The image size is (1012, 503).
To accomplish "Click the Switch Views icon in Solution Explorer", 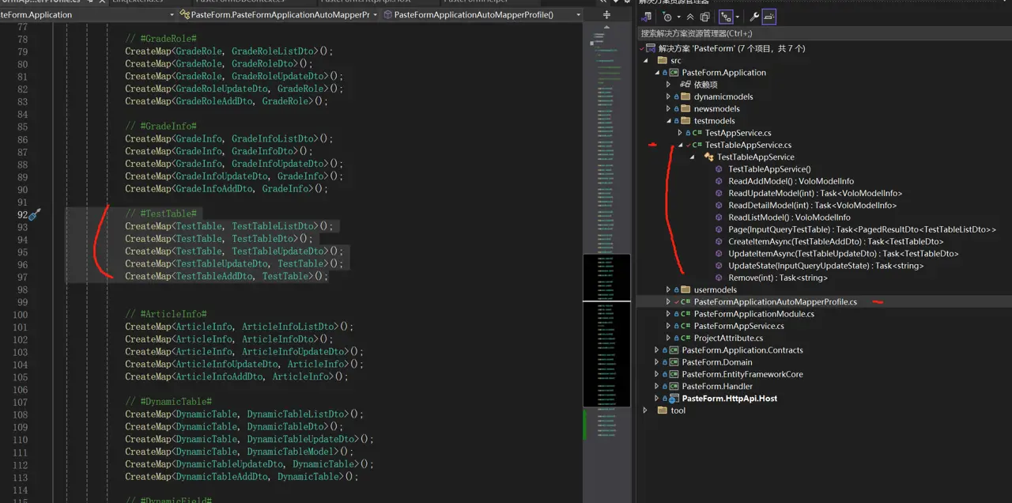I will 646,17.
